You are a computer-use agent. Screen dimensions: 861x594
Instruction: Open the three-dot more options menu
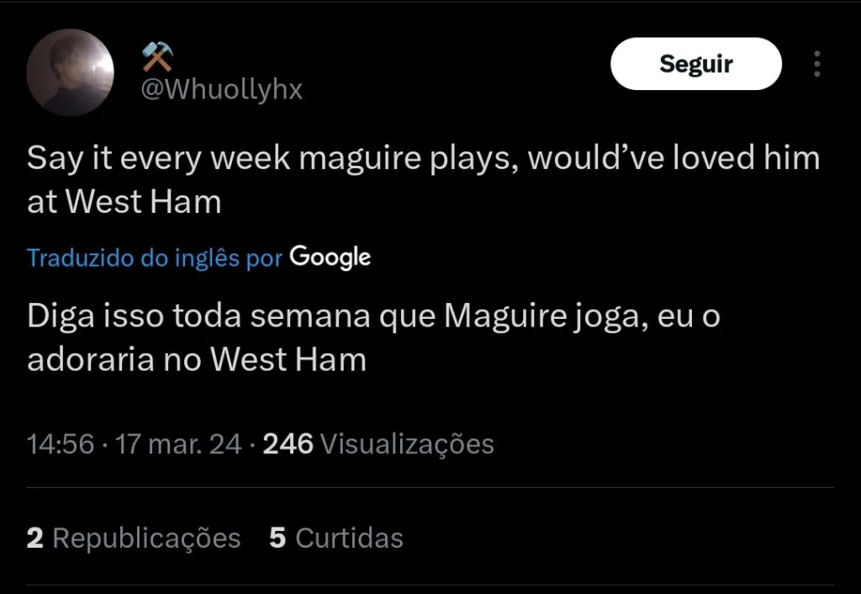coord(816,64)
